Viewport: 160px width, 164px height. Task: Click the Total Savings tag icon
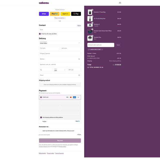tap(88, 67)
